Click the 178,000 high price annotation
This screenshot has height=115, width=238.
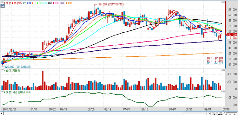(x=111, y=4)
